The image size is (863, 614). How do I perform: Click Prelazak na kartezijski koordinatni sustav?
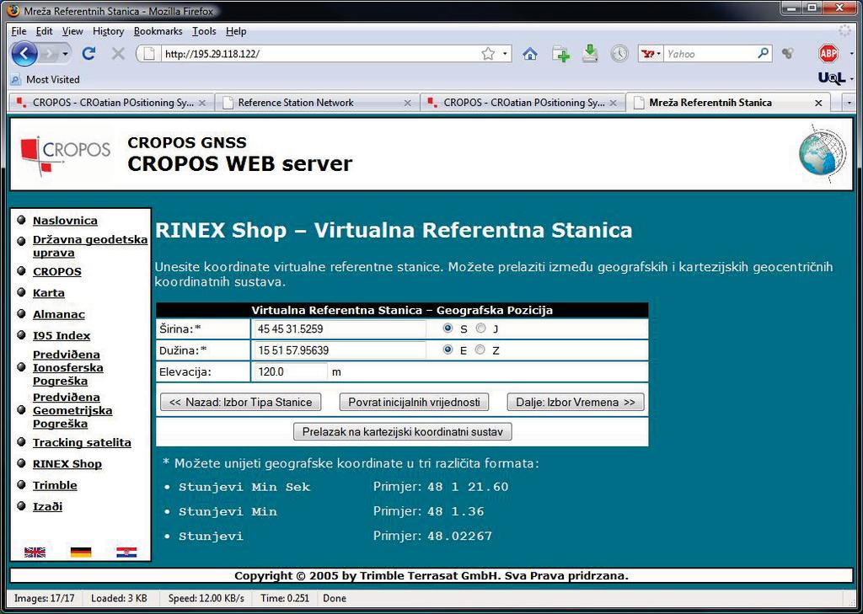coord(403,432)
